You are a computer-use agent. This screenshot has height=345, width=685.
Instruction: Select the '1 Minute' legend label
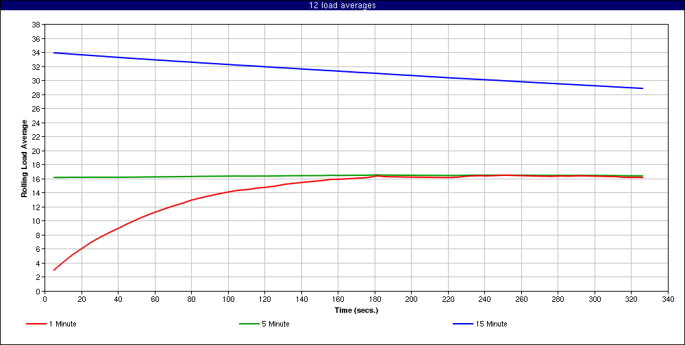point(63,324)
